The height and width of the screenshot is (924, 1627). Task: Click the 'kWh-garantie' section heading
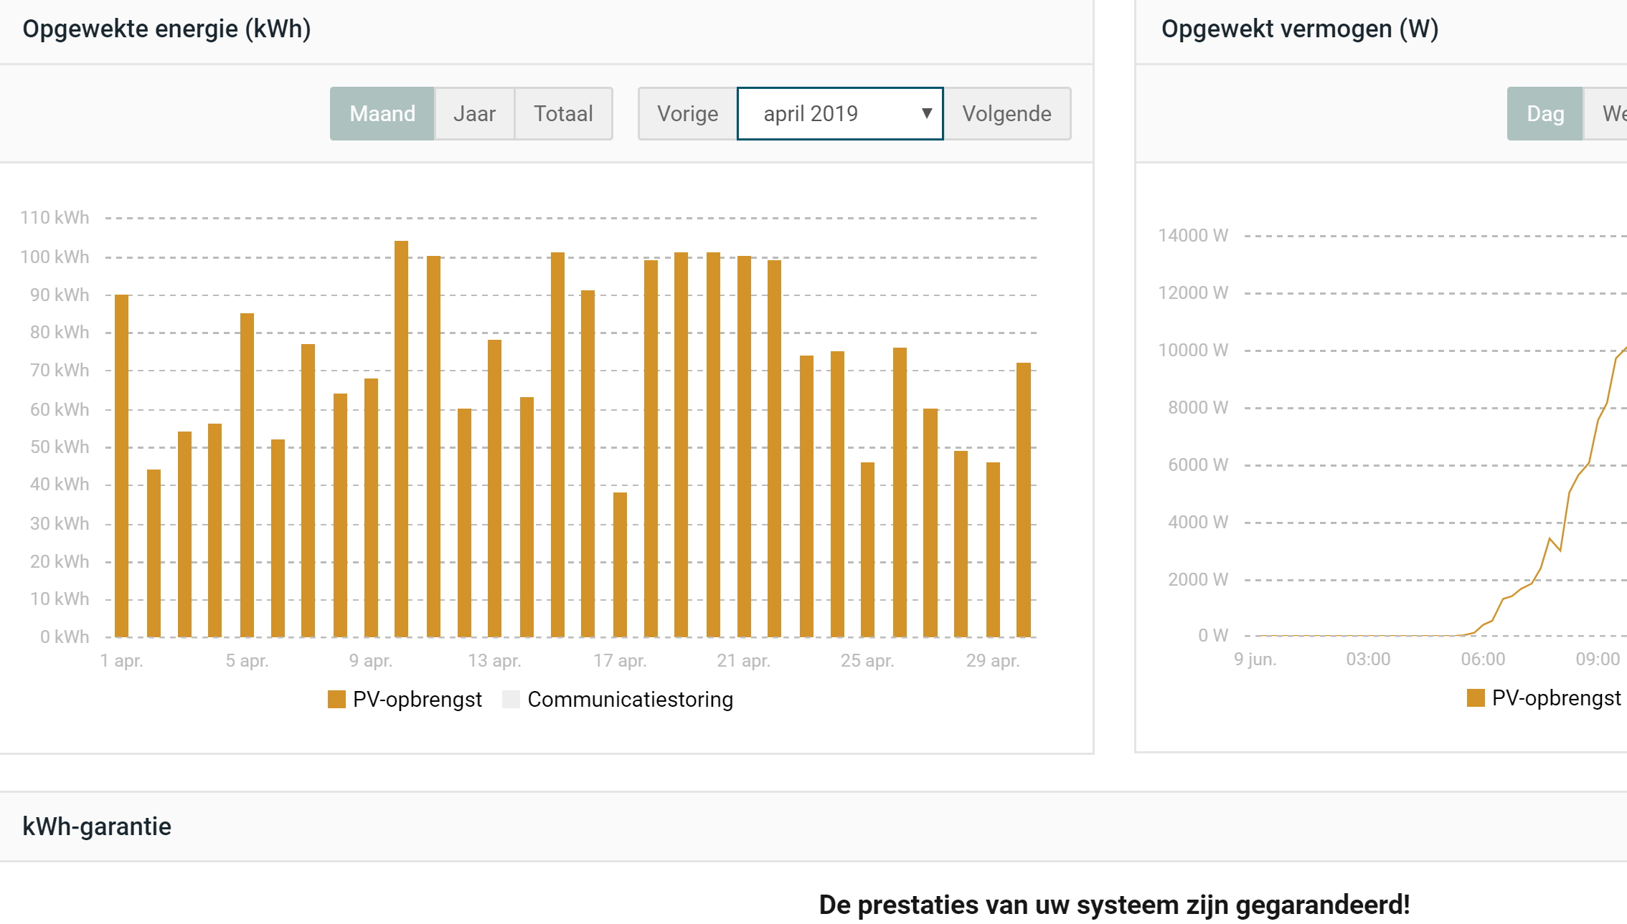[x=97, y=827]
